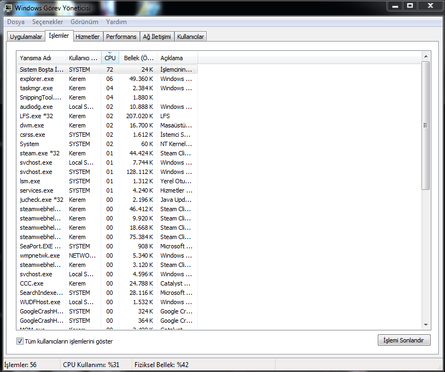Sort by CPU column header
Viewport: 445px width, 372px height.
point(110,58)
